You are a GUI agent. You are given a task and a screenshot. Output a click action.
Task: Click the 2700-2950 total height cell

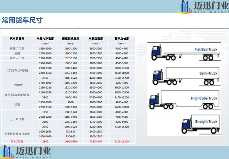click(x=96, y=58)
